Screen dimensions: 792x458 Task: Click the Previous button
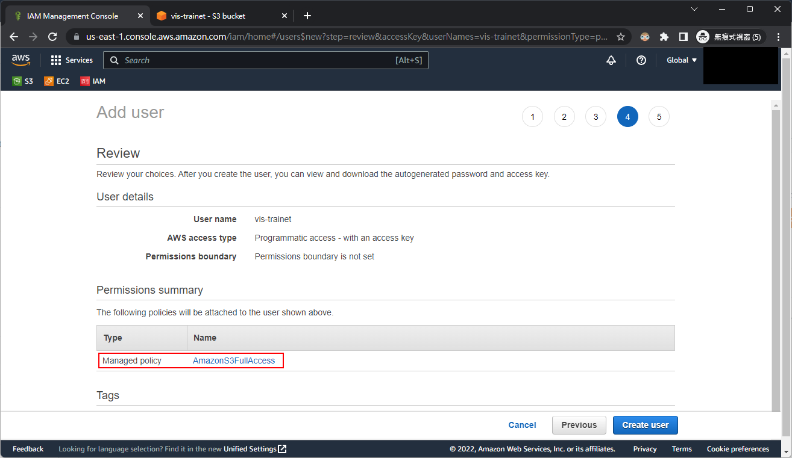[x=579, y=425]
